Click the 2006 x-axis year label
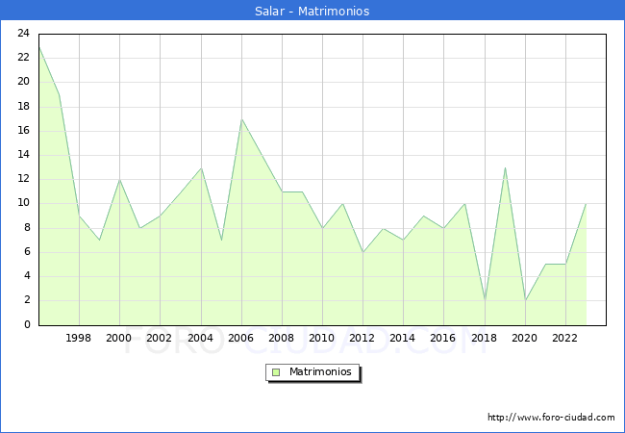This screenshot has height=433, width=625. [241, 339]
